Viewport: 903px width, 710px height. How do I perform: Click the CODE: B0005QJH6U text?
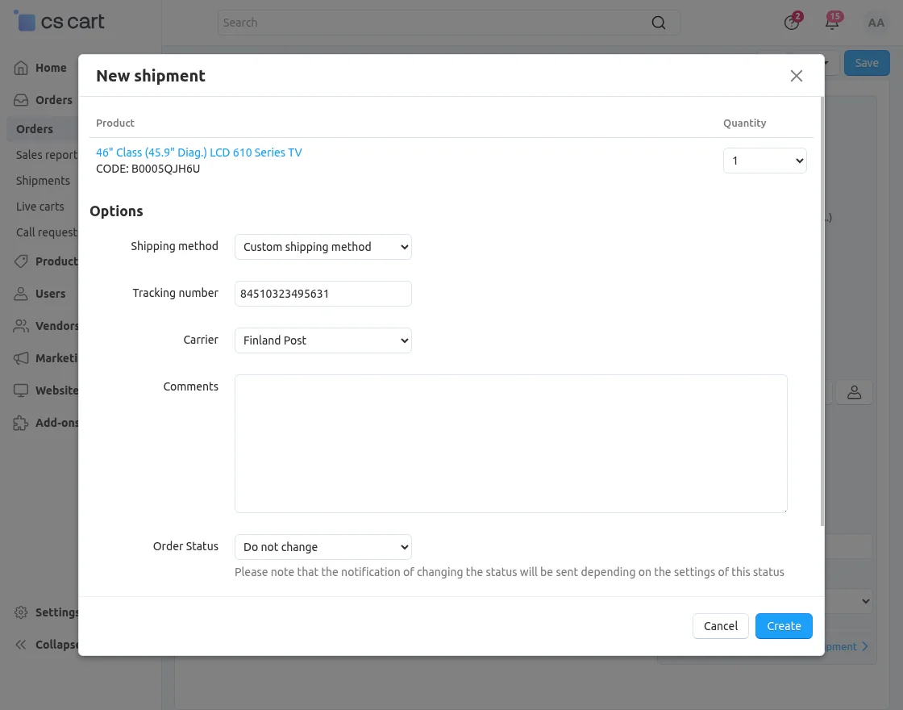(x=148, y=169)
